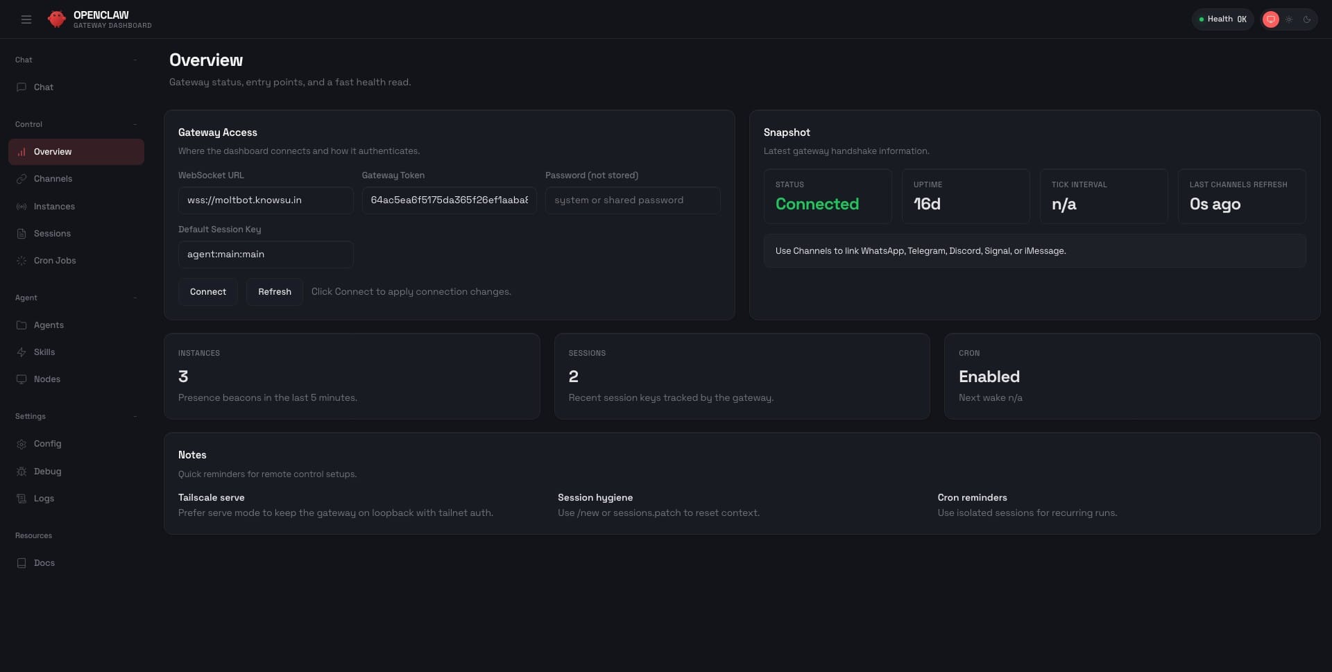Click the Cron Jobs spinner icon
The image size is (1332, 672).
[22, 261]
